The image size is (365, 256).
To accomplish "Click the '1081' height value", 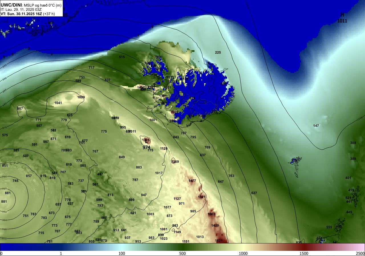I will click(x=164, y=229).
